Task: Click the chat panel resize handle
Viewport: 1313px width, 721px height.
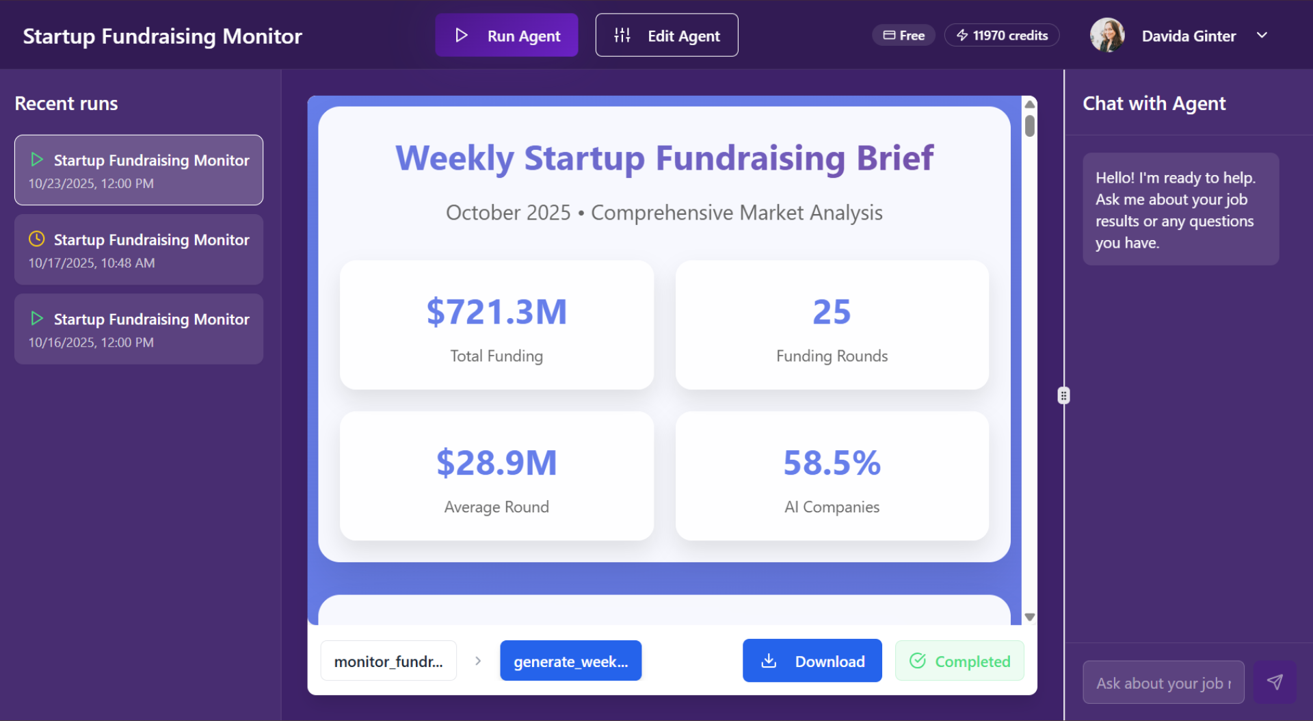Action: coord(1063,395)
